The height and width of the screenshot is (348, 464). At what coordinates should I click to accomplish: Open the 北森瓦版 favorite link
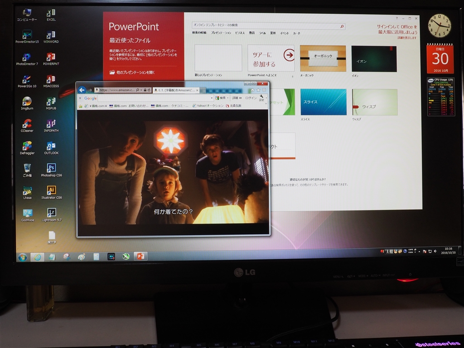pos(233,106)
